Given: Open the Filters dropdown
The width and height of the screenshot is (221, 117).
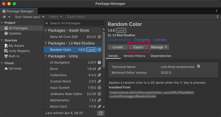Looking at the screenshot, I should 56,17.
